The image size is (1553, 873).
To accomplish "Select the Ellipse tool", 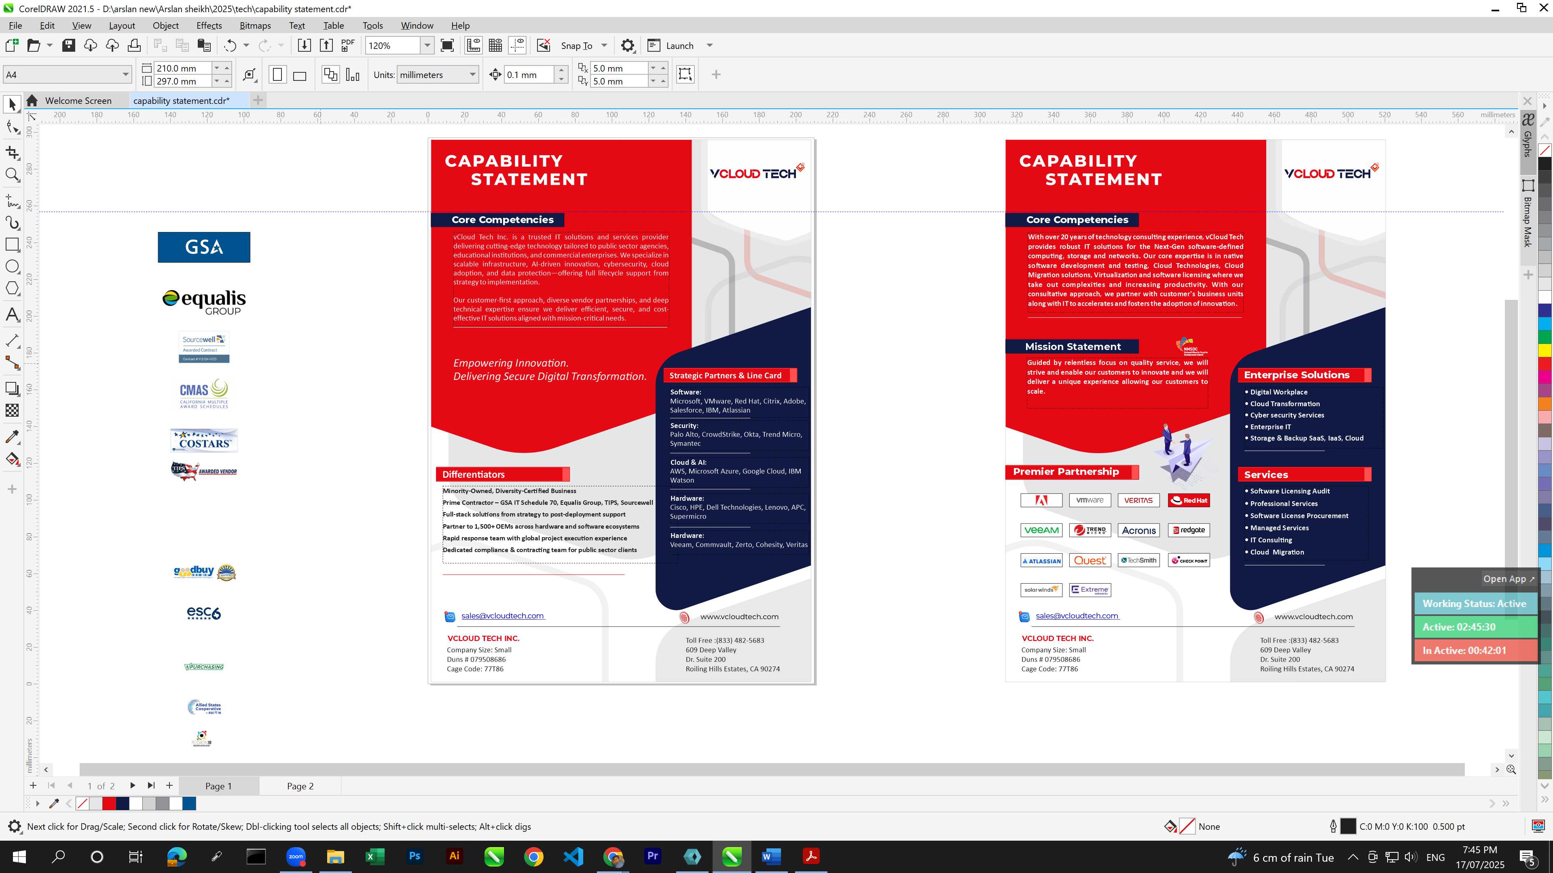I will coord(12,266).
